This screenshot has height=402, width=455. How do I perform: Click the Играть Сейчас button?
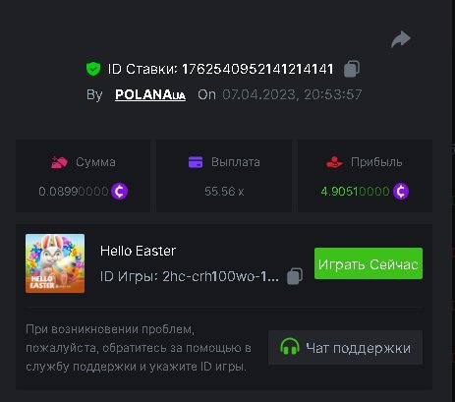coord(369,263)
